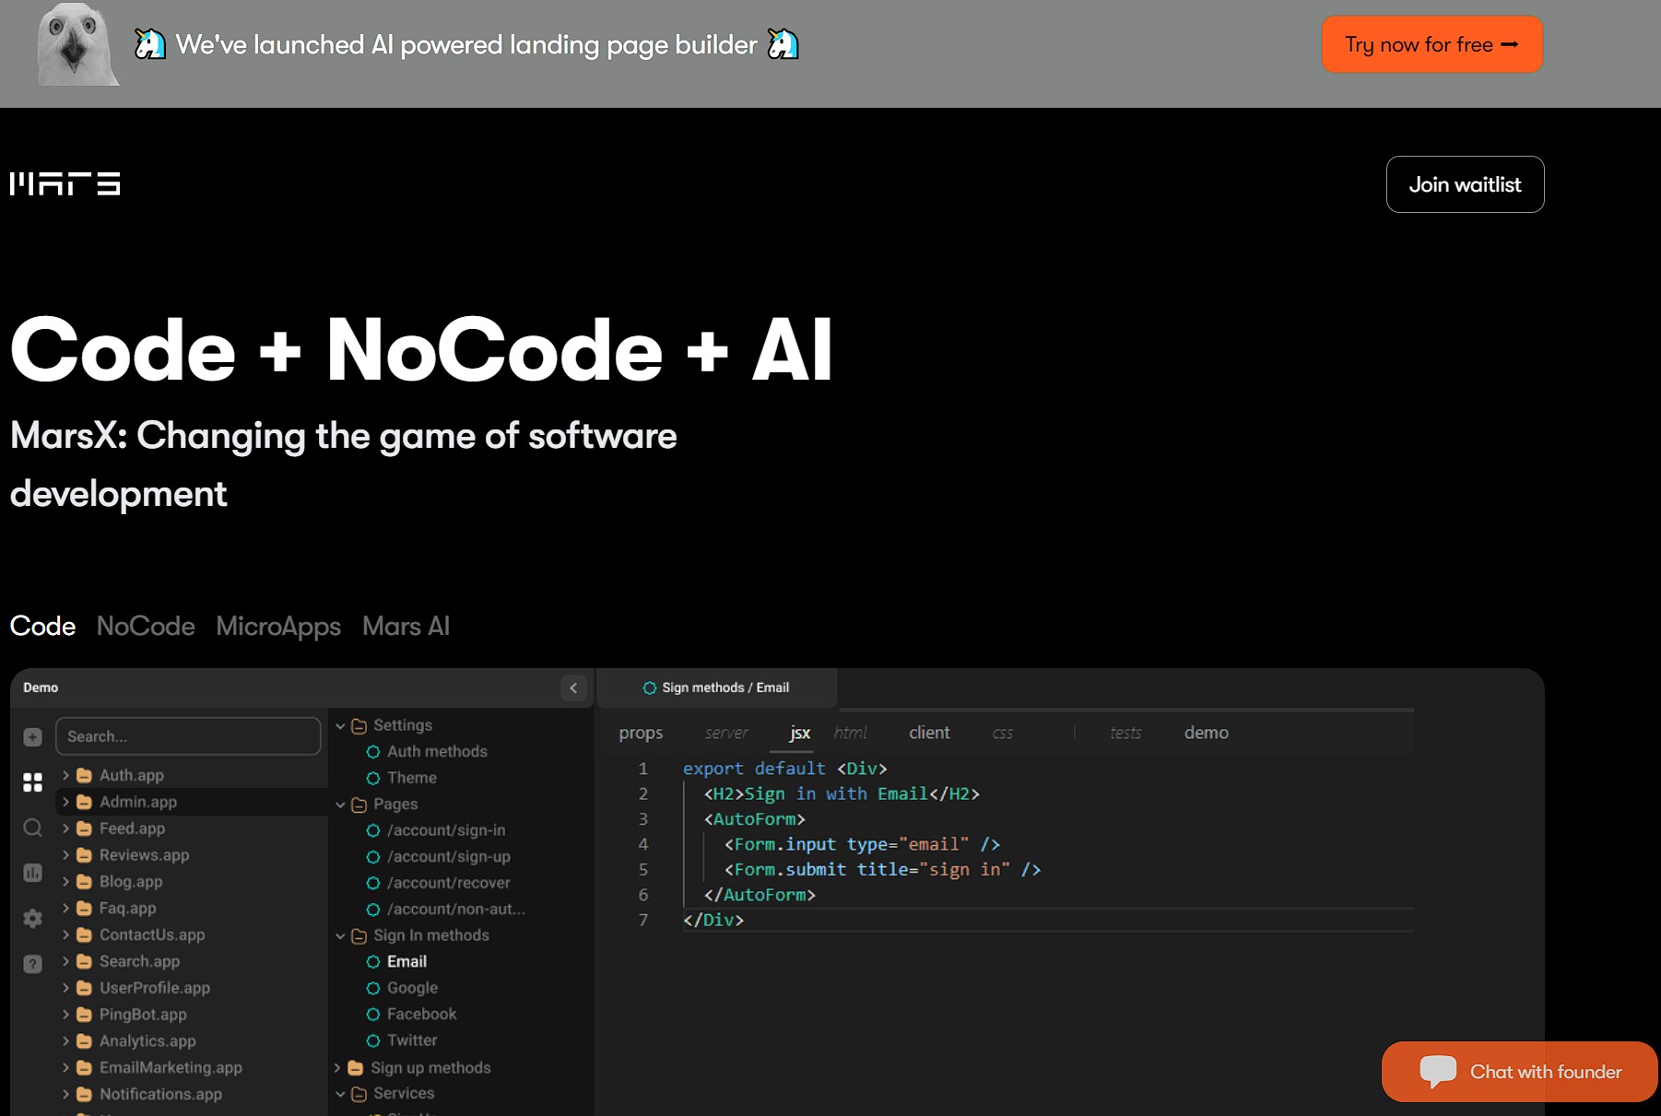The image size is (1661, 1116).
Task: Click the circle icon beside Theme
Action: click(373, 778)
